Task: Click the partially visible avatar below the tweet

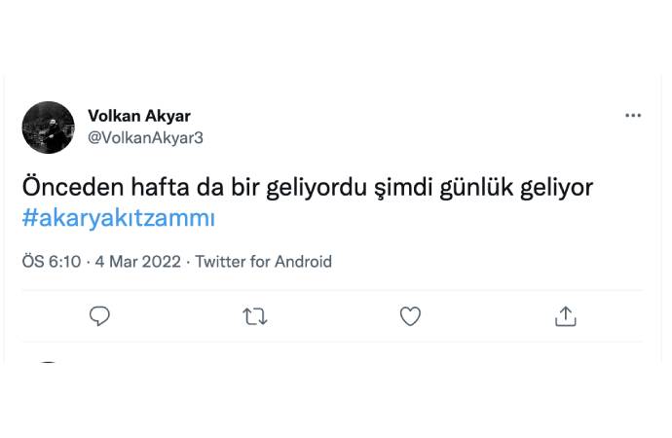Action: coord(48,363)
